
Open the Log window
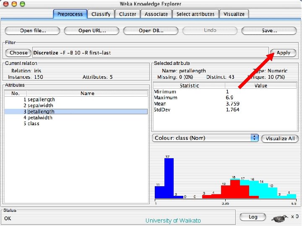pyautogui.click(x=253, y=217)
